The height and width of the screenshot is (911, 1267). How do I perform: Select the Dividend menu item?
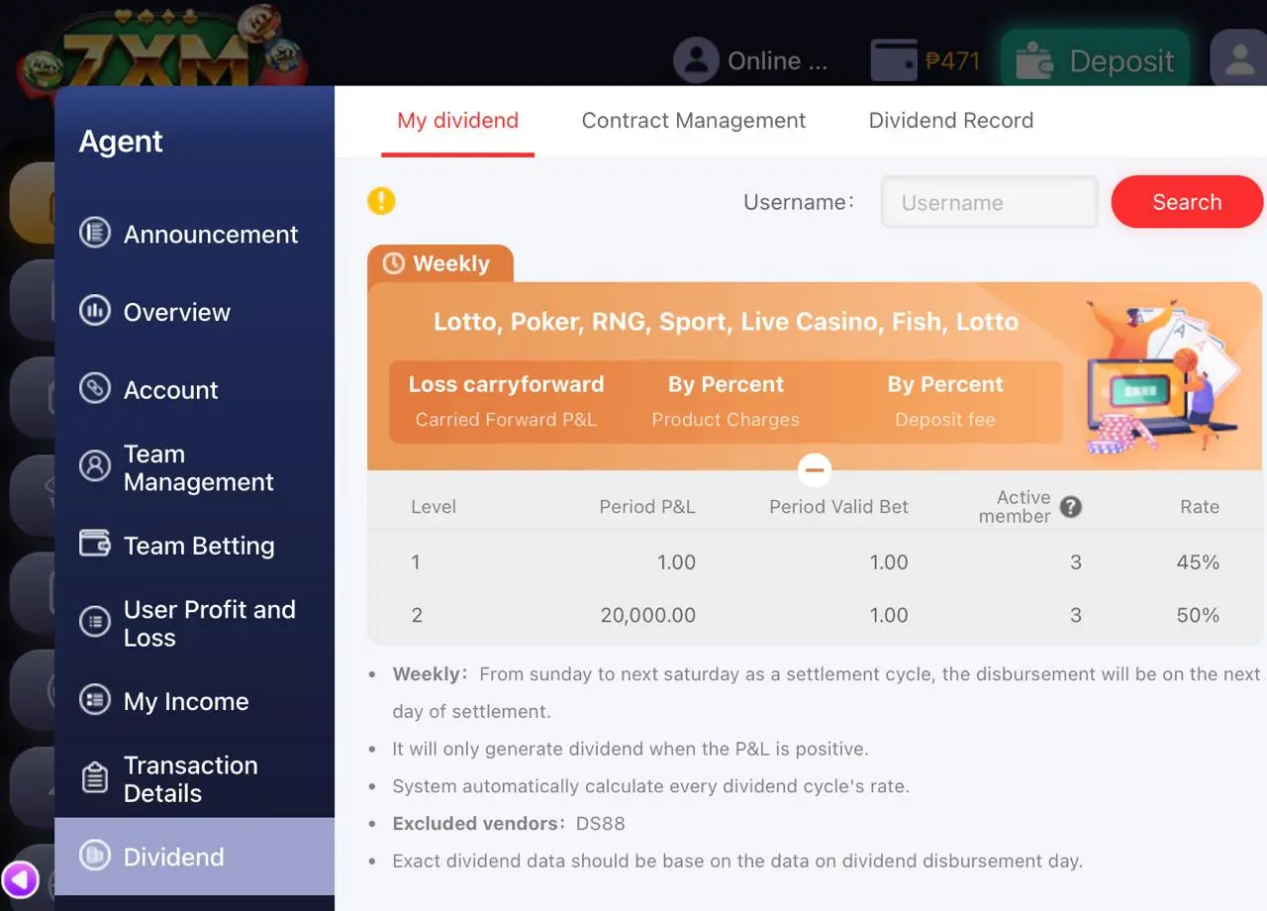[x=194, y=857]
